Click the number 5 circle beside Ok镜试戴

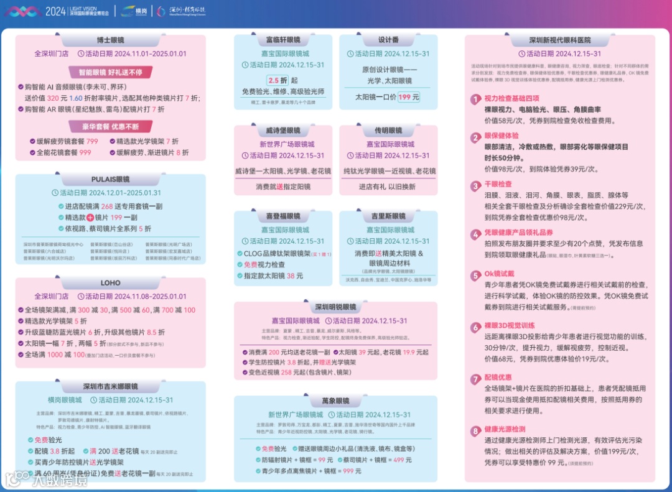tap(475, 275)
